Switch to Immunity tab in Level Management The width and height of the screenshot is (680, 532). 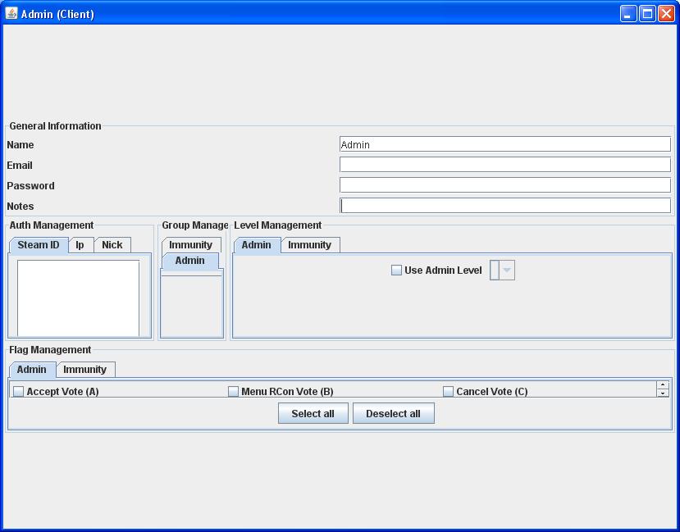(x=309, y=245)
